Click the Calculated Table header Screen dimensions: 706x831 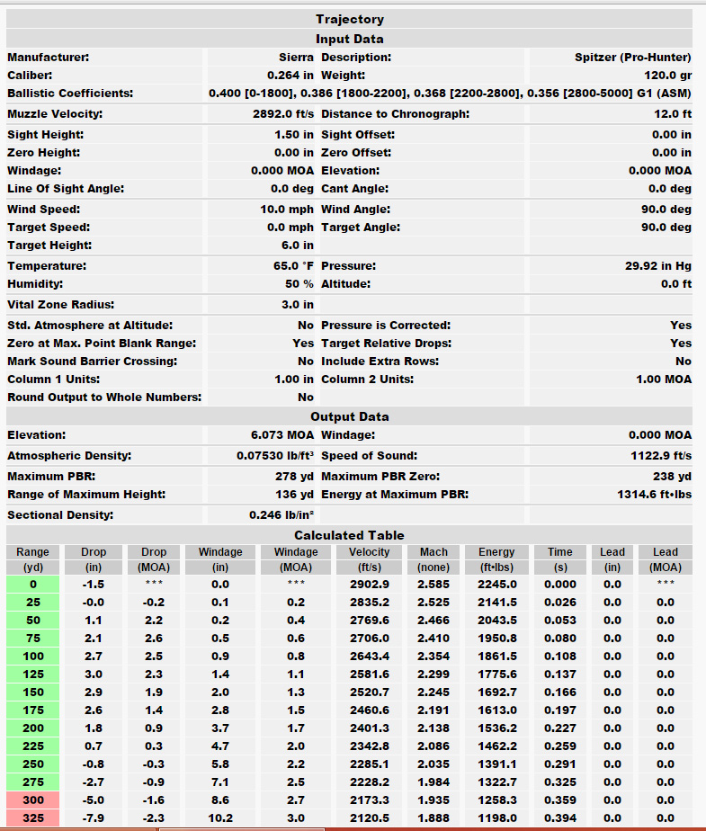349,535
